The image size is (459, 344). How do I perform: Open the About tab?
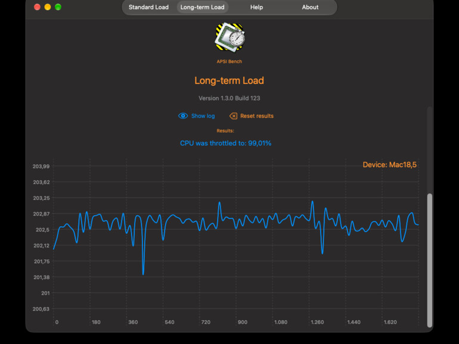(x=310, y=7)
